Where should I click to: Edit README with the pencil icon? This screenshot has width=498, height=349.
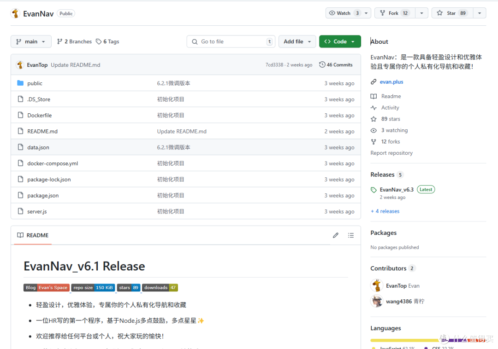point(336,235)
